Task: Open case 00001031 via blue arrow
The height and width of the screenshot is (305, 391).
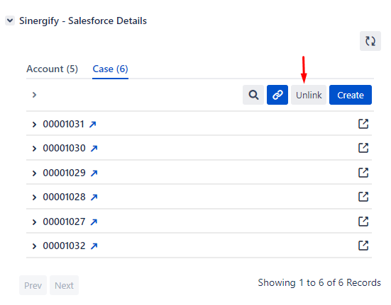Action: click(92, 124)
